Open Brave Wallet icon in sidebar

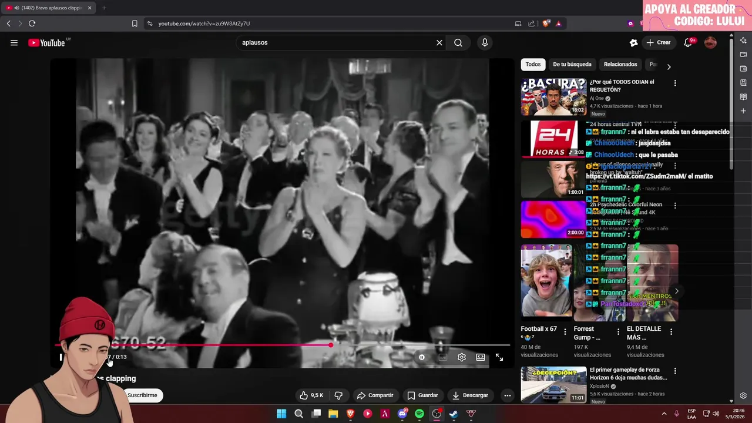coord(743,69)
